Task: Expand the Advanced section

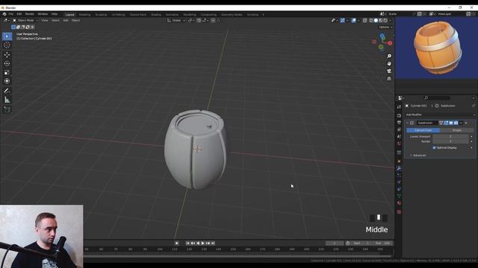Action: (x=418, y=156)
